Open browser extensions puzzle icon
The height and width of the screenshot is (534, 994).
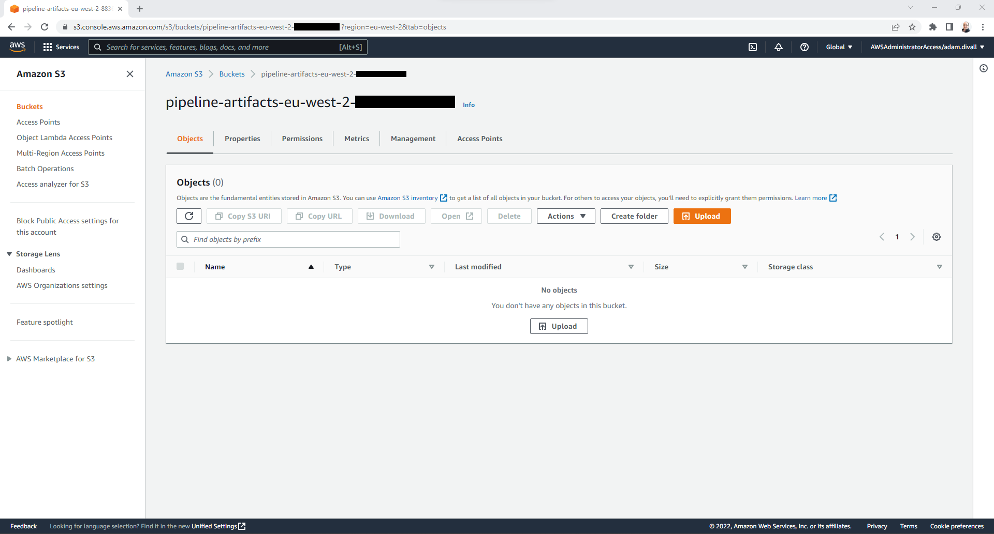point(933,27)
